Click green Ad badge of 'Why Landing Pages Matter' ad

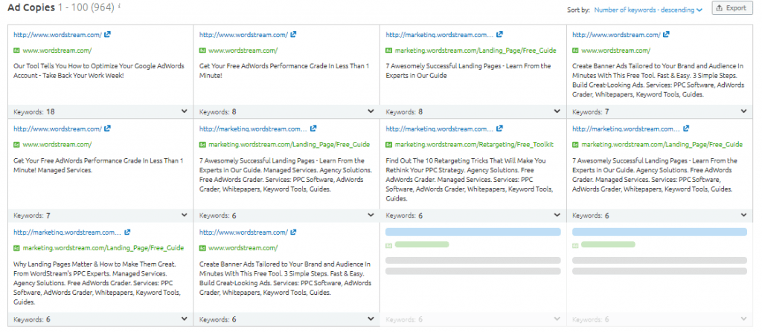pyautogui.click(x=16, y=248)
